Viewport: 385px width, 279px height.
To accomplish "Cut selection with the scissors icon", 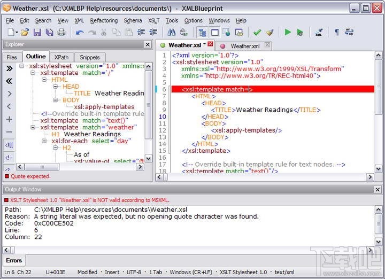I will point(104,32).
